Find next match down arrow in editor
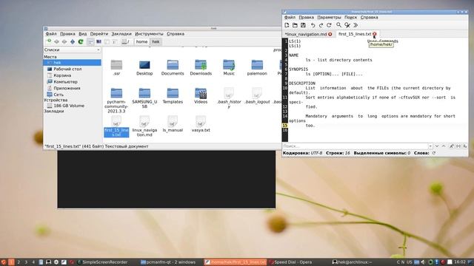Viewport: 474px width, 266px height. click(x=437, y=146)
